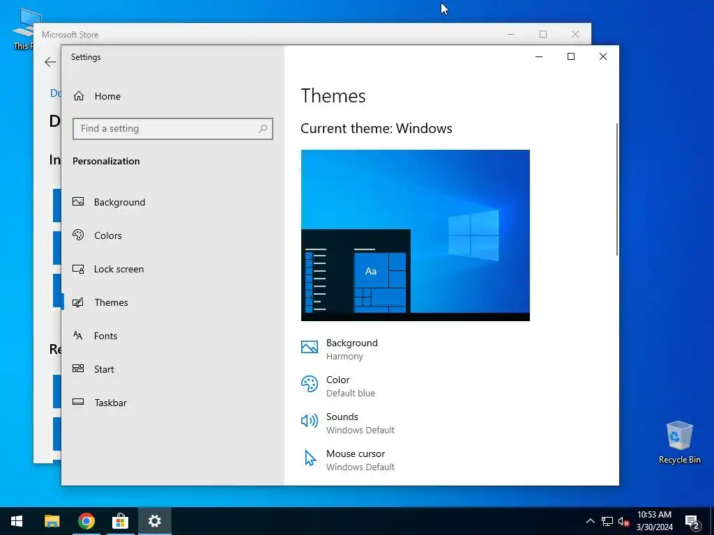Select the This PC desktop icon

point(24,28)
